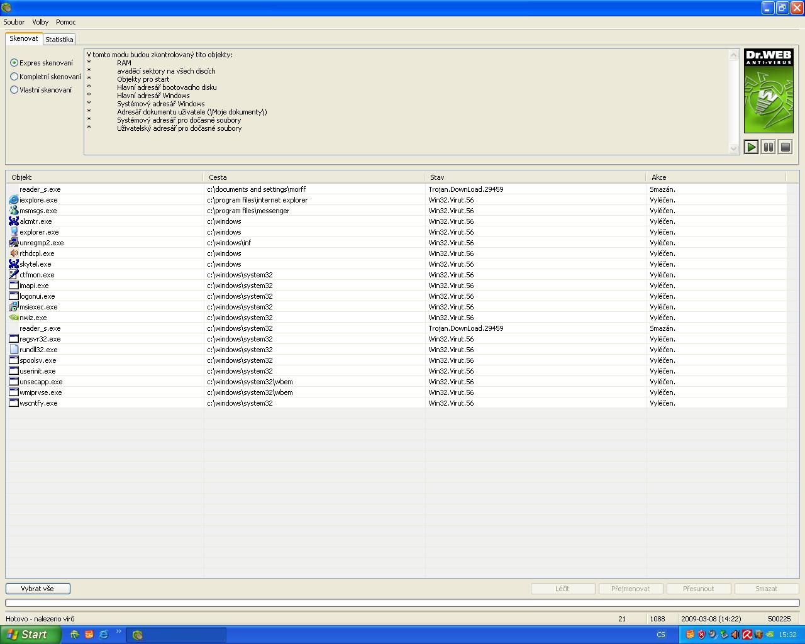Screen dimensions: 805x644
Task: Open Internet Explorer from quick launch
Action: 104,635
